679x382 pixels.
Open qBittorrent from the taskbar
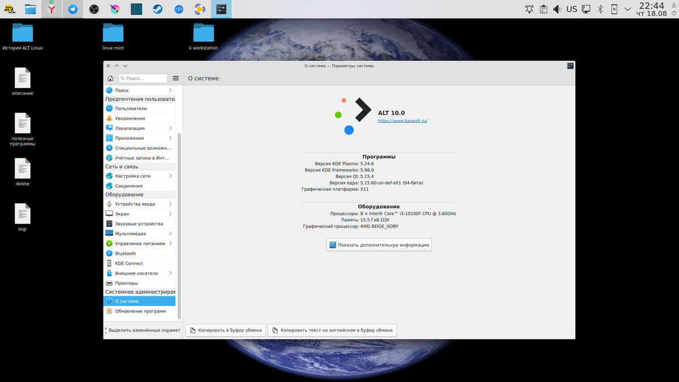pos(179,9)
